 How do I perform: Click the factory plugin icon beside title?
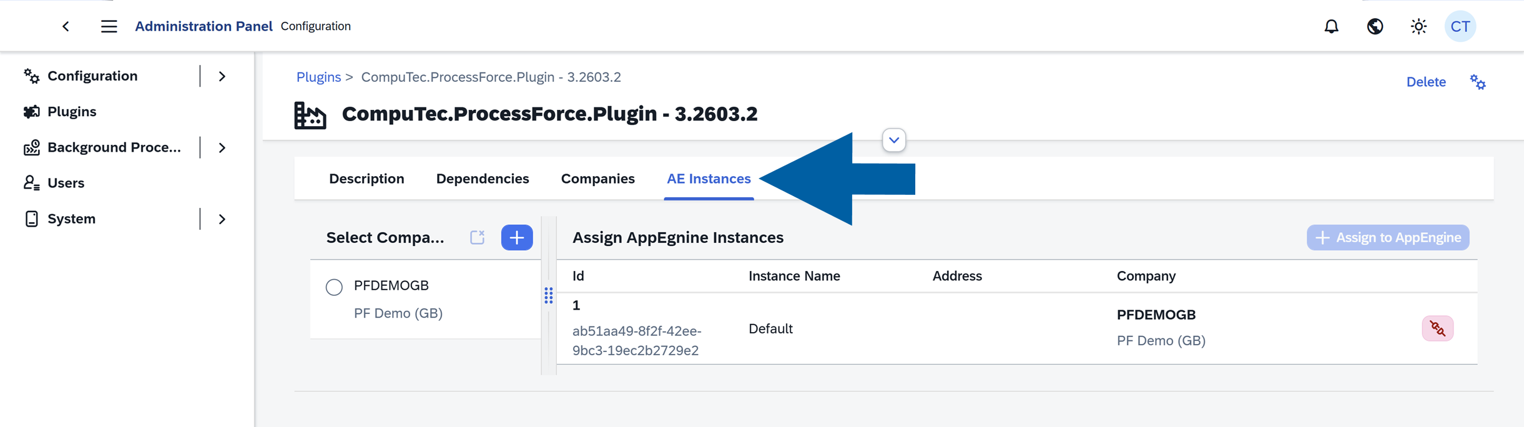pyautogui.click(x=310, y=115)
